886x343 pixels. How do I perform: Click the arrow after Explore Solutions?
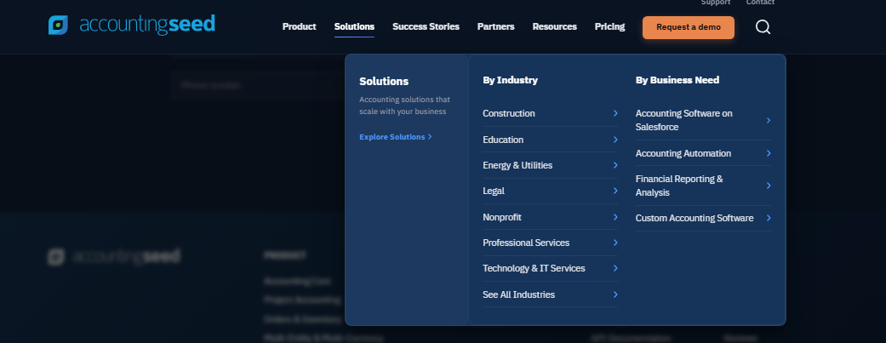(430, 137)
